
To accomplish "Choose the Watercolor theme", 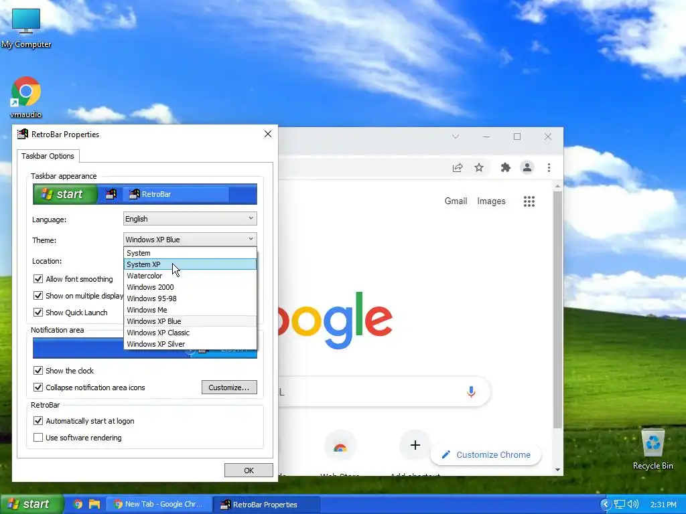I will 190,276.
